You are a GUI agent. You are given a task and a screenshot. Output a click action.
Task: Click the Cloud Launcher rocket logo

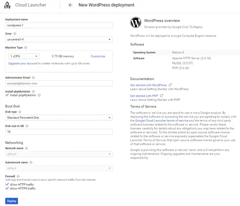click(x=7, y=5)
